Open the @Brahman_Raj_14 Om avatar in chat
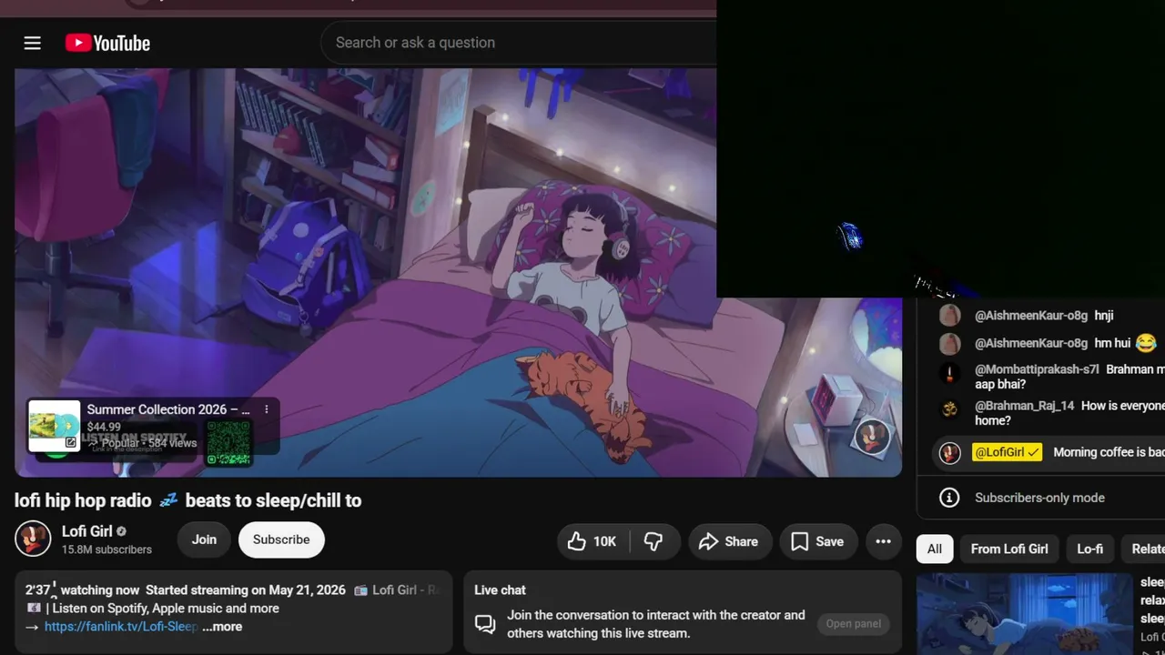 coord(949,408)
